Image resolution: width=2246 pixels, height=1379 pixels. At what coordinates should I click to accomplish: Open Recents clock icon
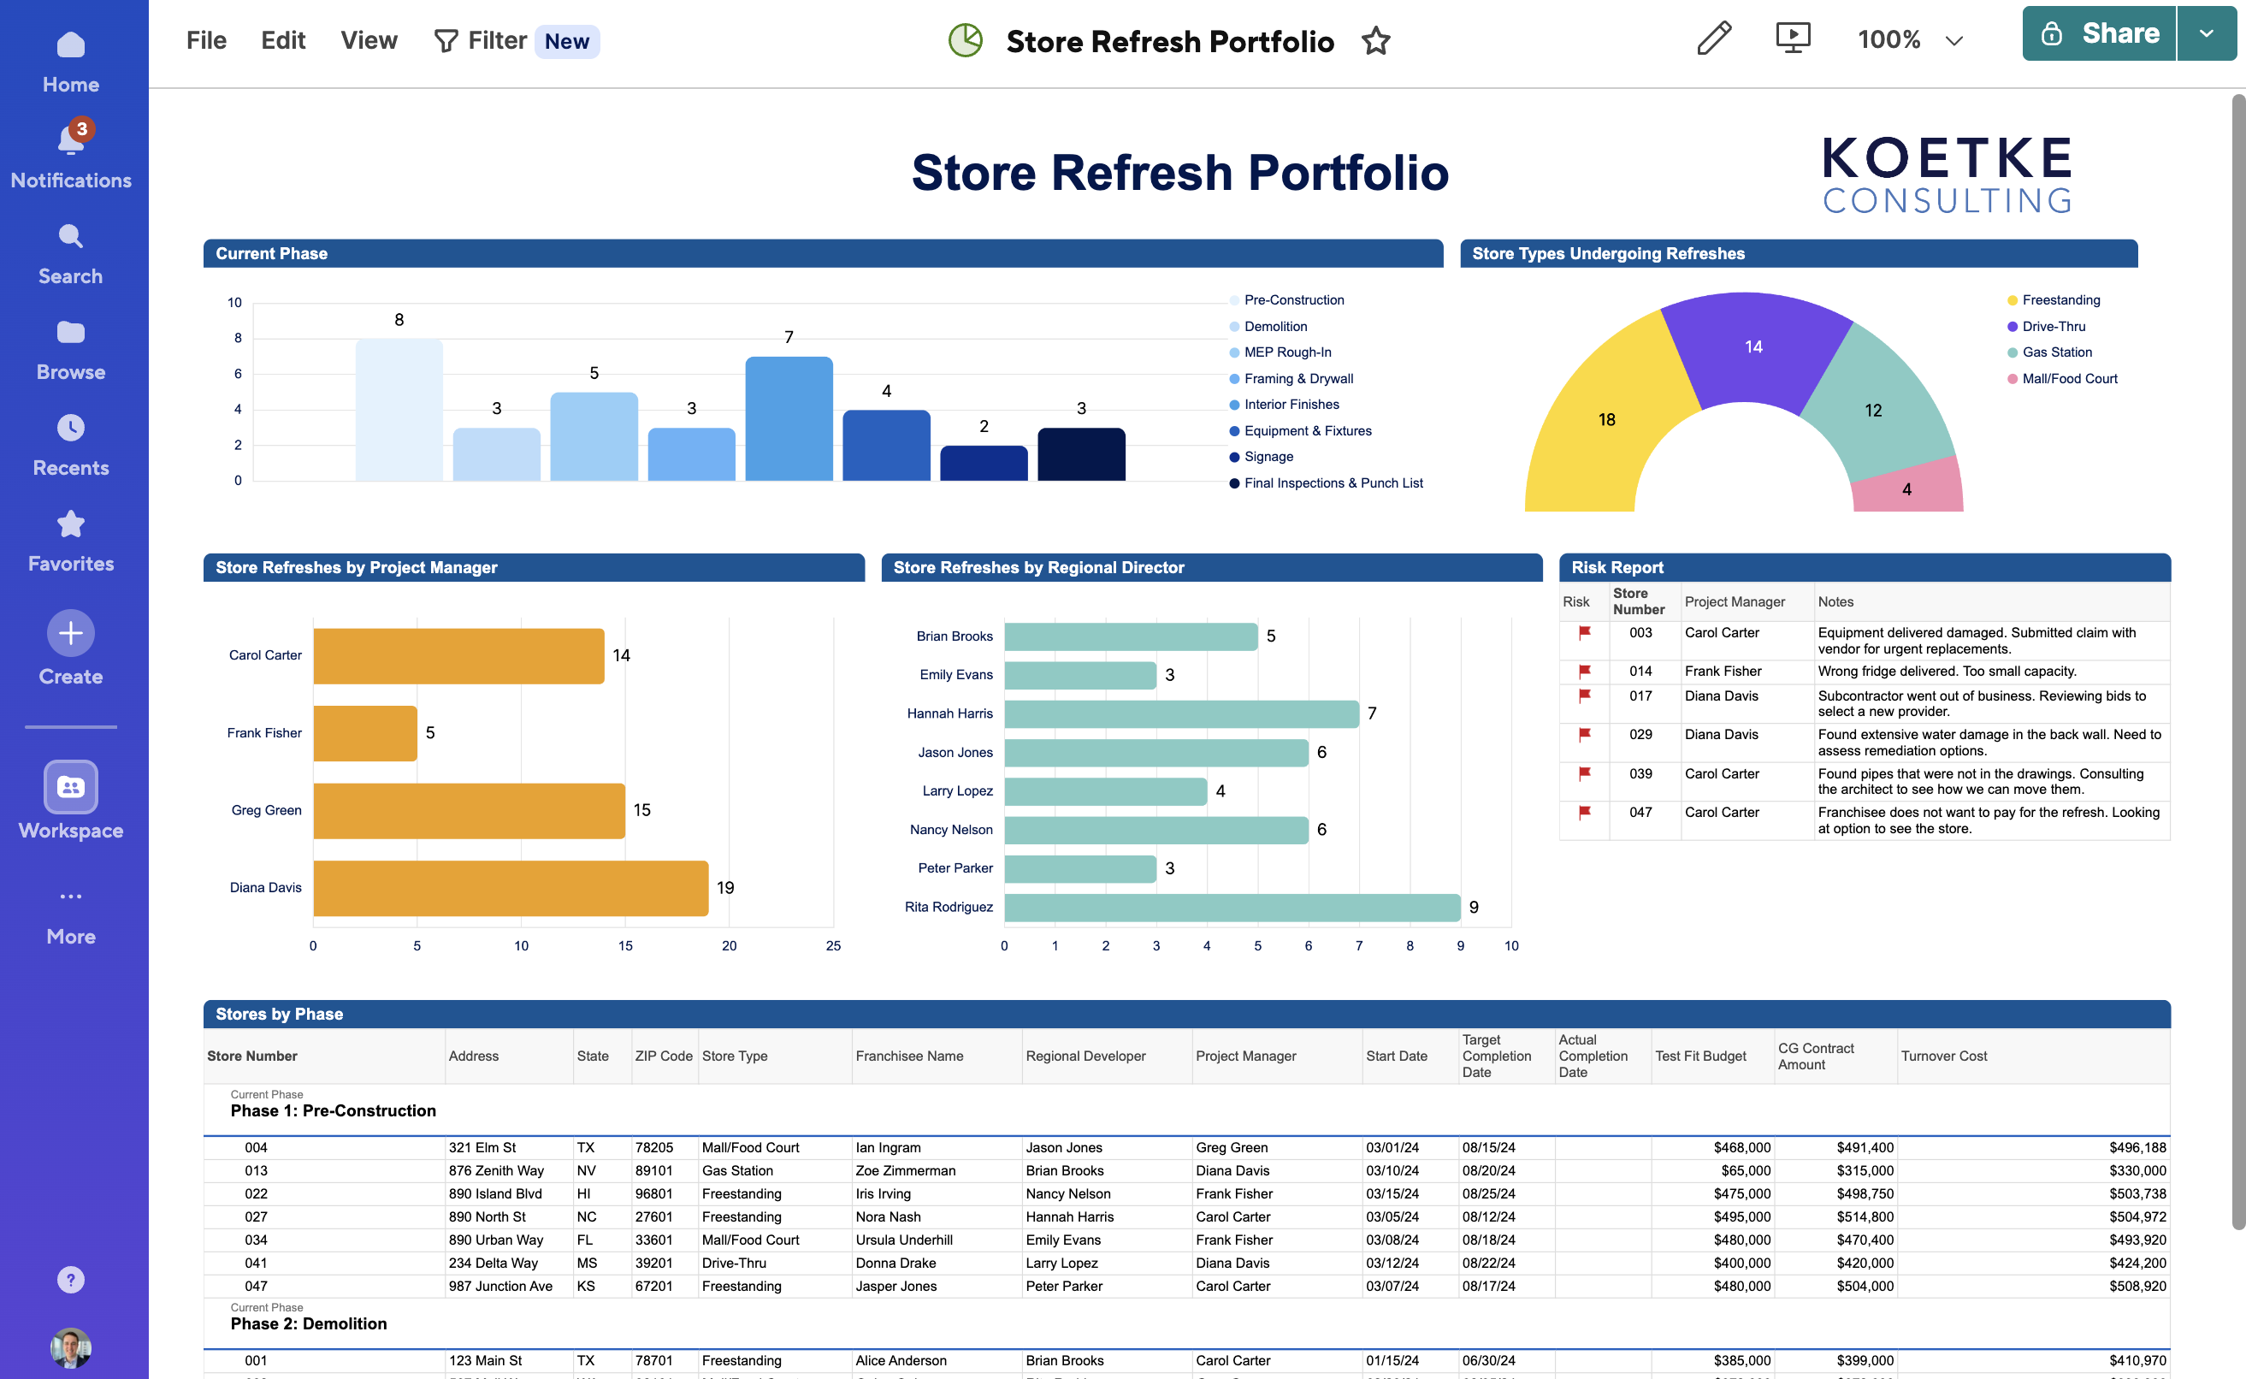pos(70,429)
